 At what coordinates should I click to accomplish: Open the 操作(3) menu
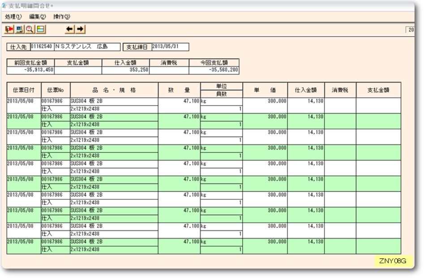click(62, 17)
